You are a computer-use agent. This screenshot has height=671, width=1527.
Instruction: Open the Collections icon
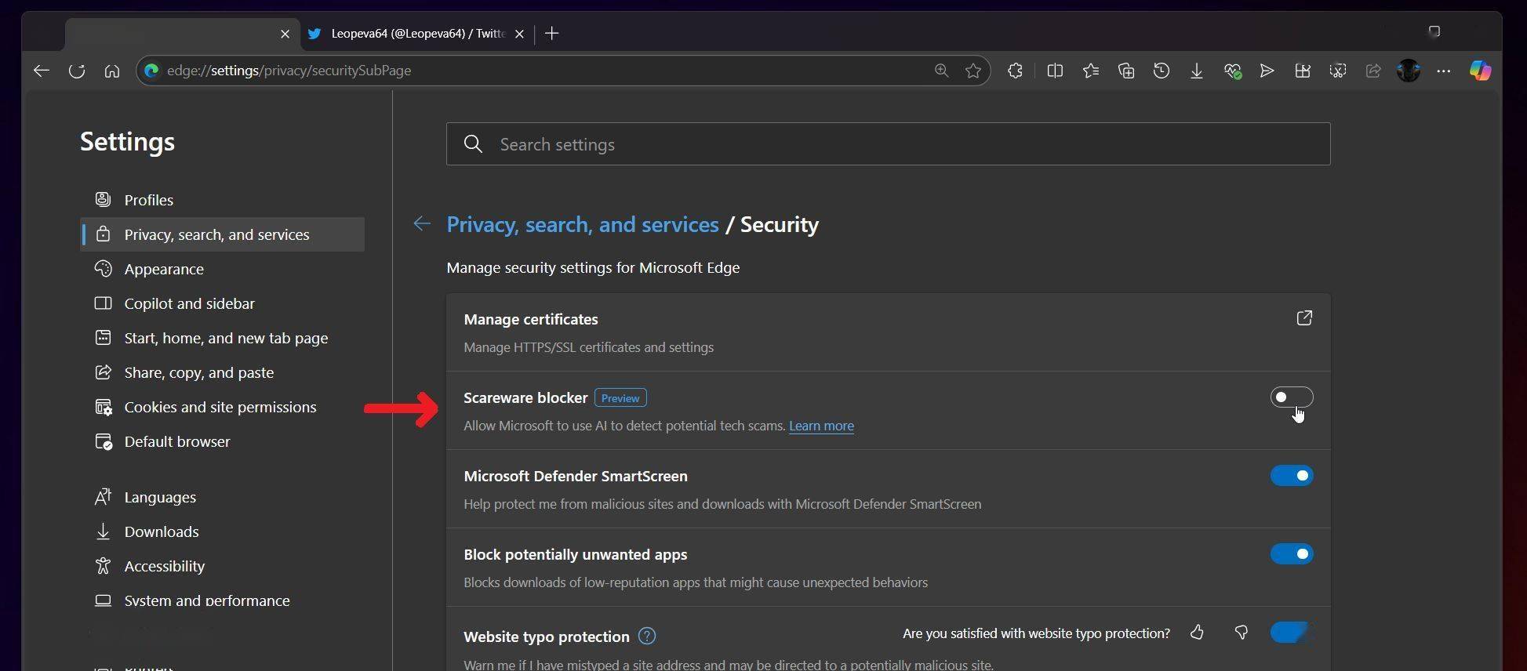pyautogui.click(x=1126, y=71)
